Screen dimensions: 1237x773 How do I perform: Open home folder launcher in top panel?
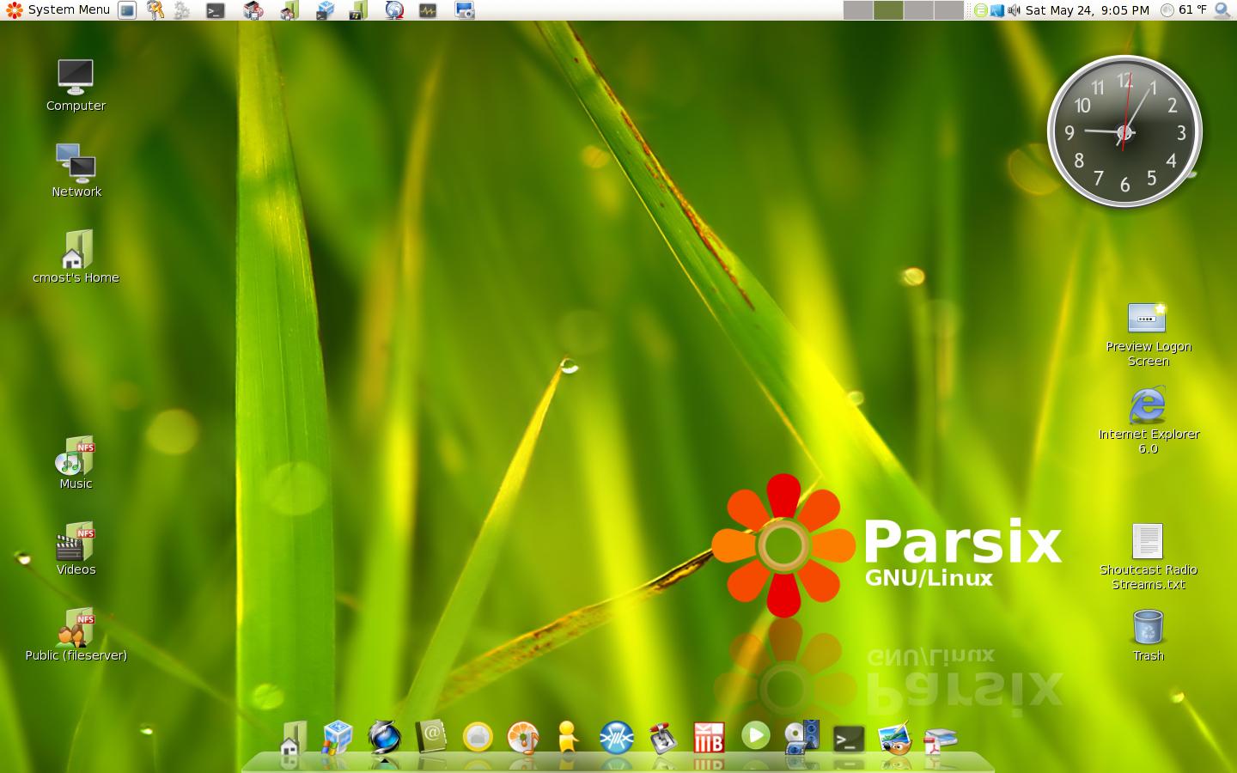point(289,10)
